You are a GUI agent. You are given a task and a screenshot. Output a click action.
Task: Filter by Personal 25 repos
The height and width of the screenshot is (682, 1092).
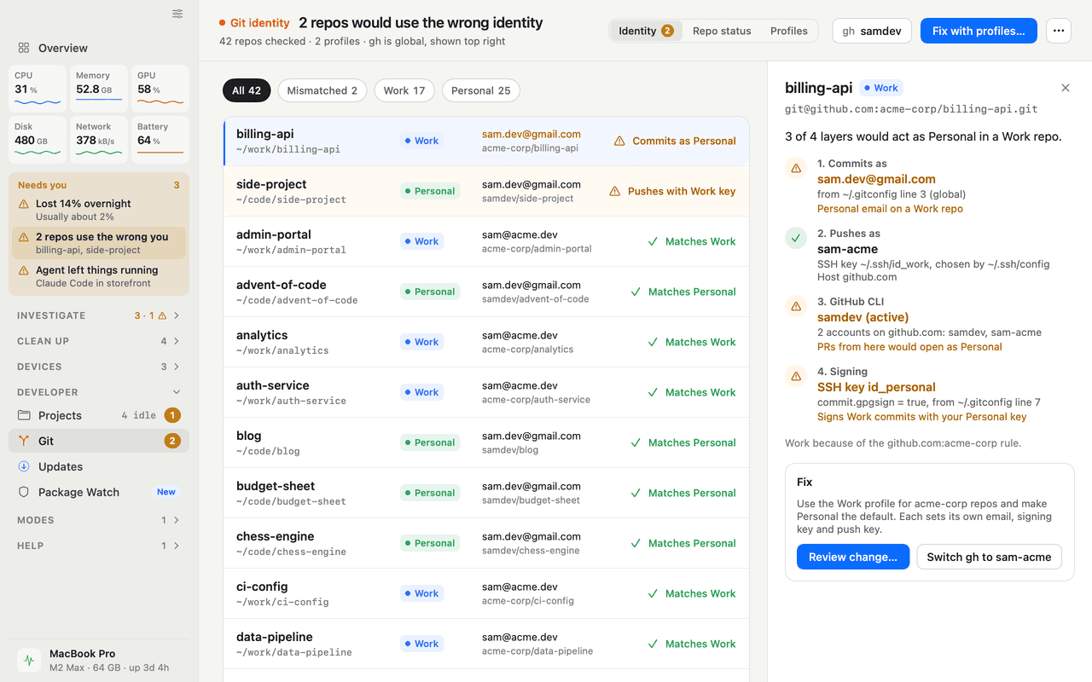[481, 90]
